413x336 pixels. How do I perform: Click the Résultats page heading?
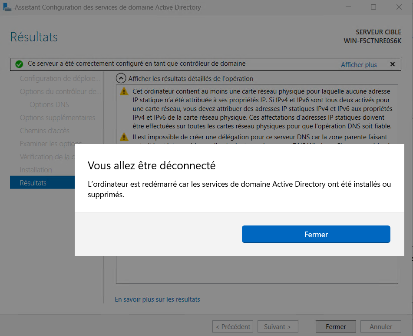coord(34,37)
